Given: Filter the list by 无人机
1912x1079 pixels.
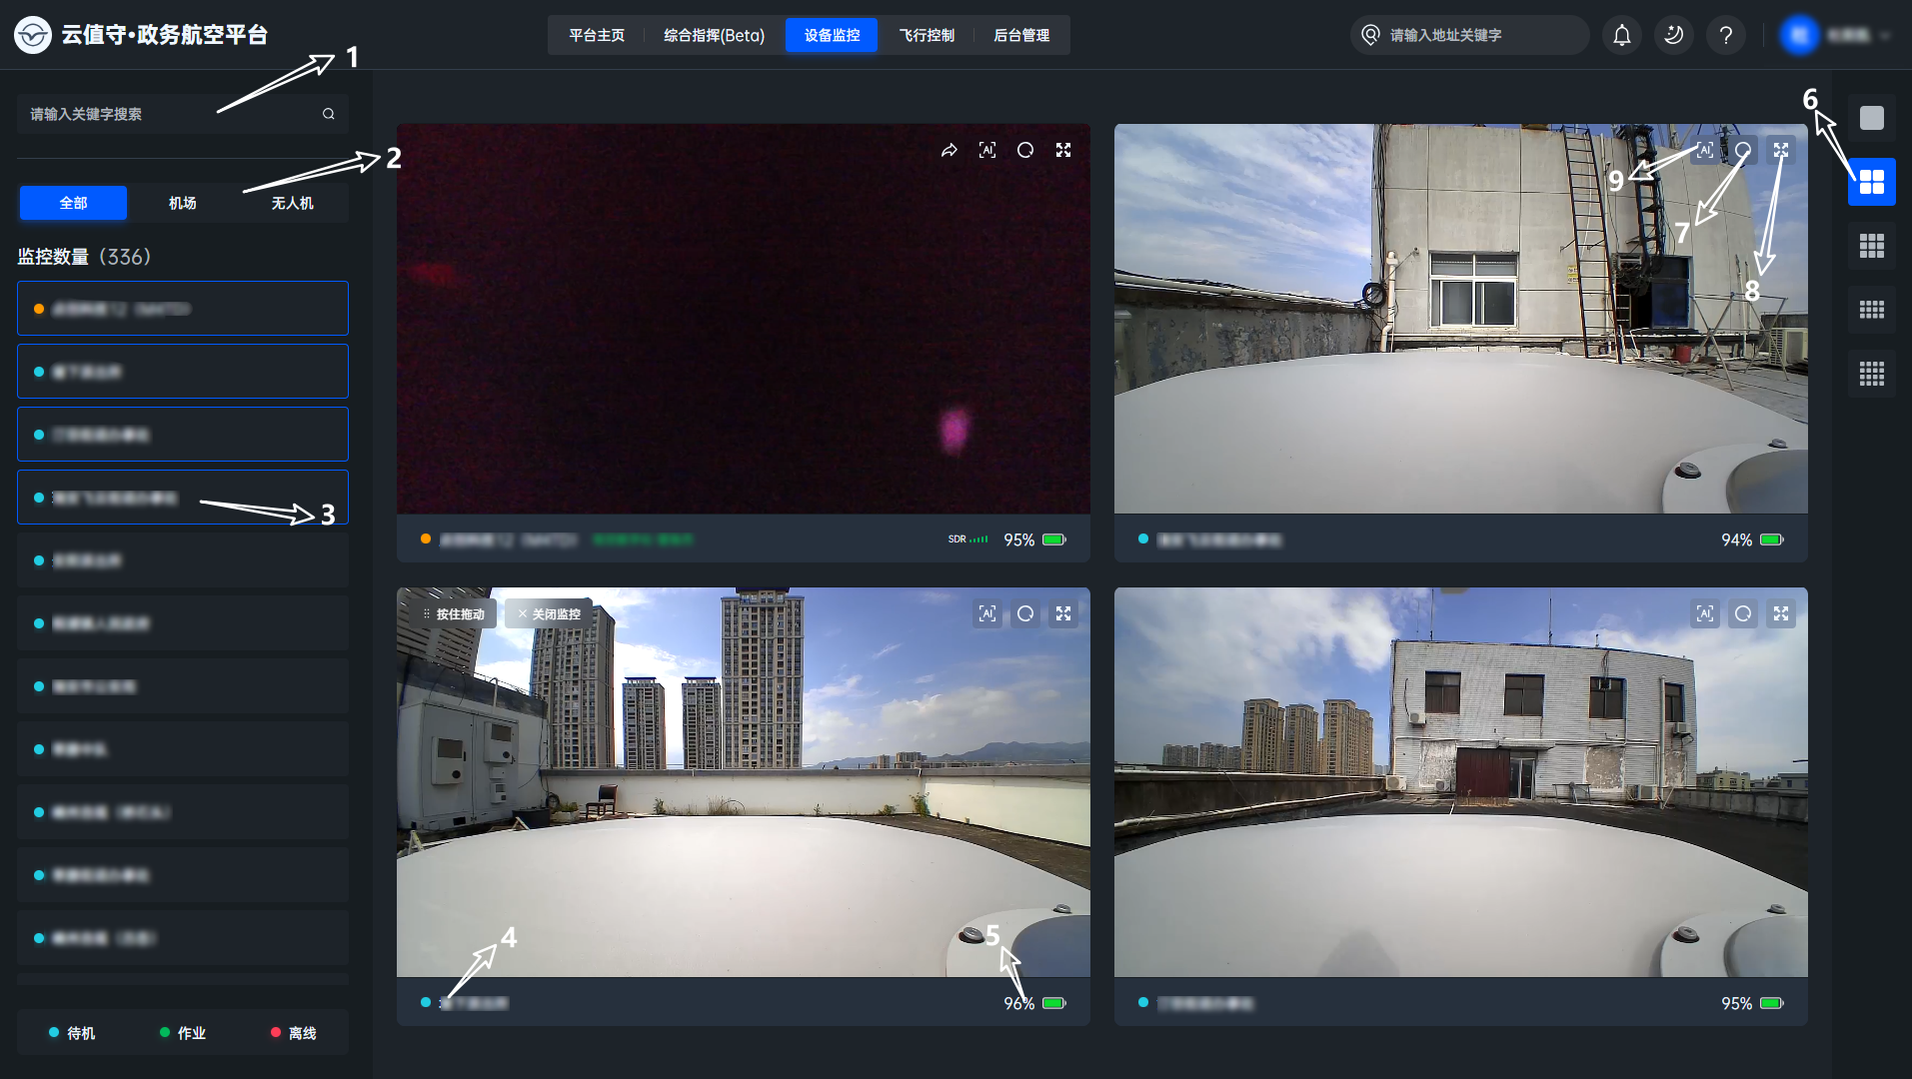Looking at the screenshot, I should click(292, 203).
